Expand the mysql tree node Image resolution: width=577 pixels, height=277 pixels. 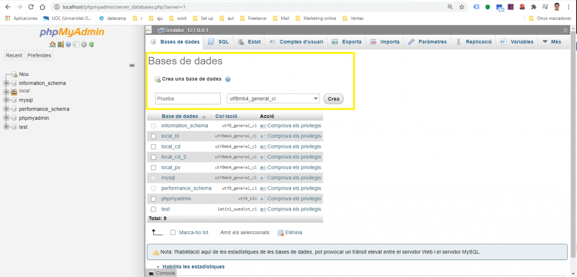6,100
